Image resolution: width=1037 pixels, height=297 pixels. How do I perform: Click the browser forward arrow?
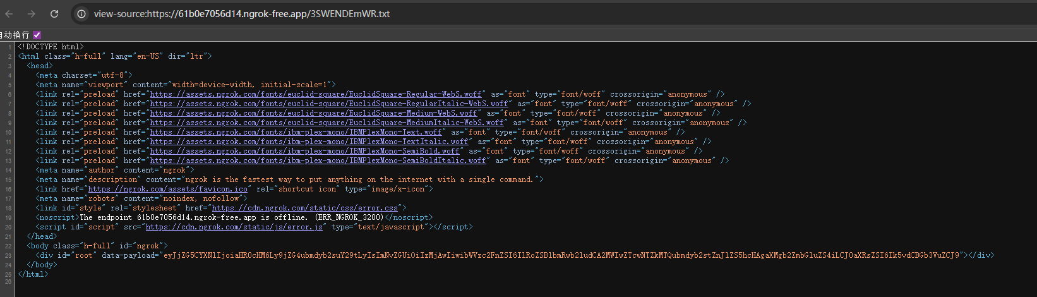tap(32, 13)
